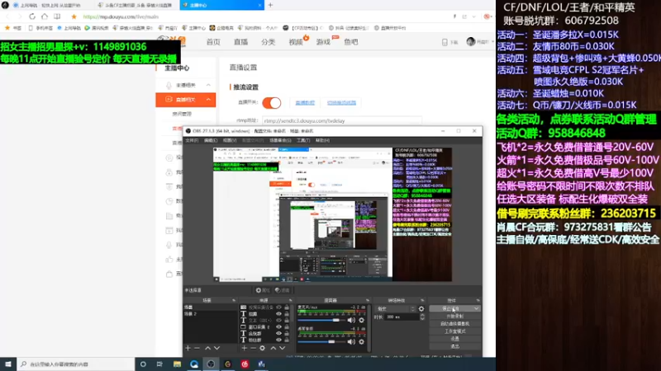Viewport: 661px width, 371px height.
Task: Click the source properties button above docks
Action: point(263,290)
